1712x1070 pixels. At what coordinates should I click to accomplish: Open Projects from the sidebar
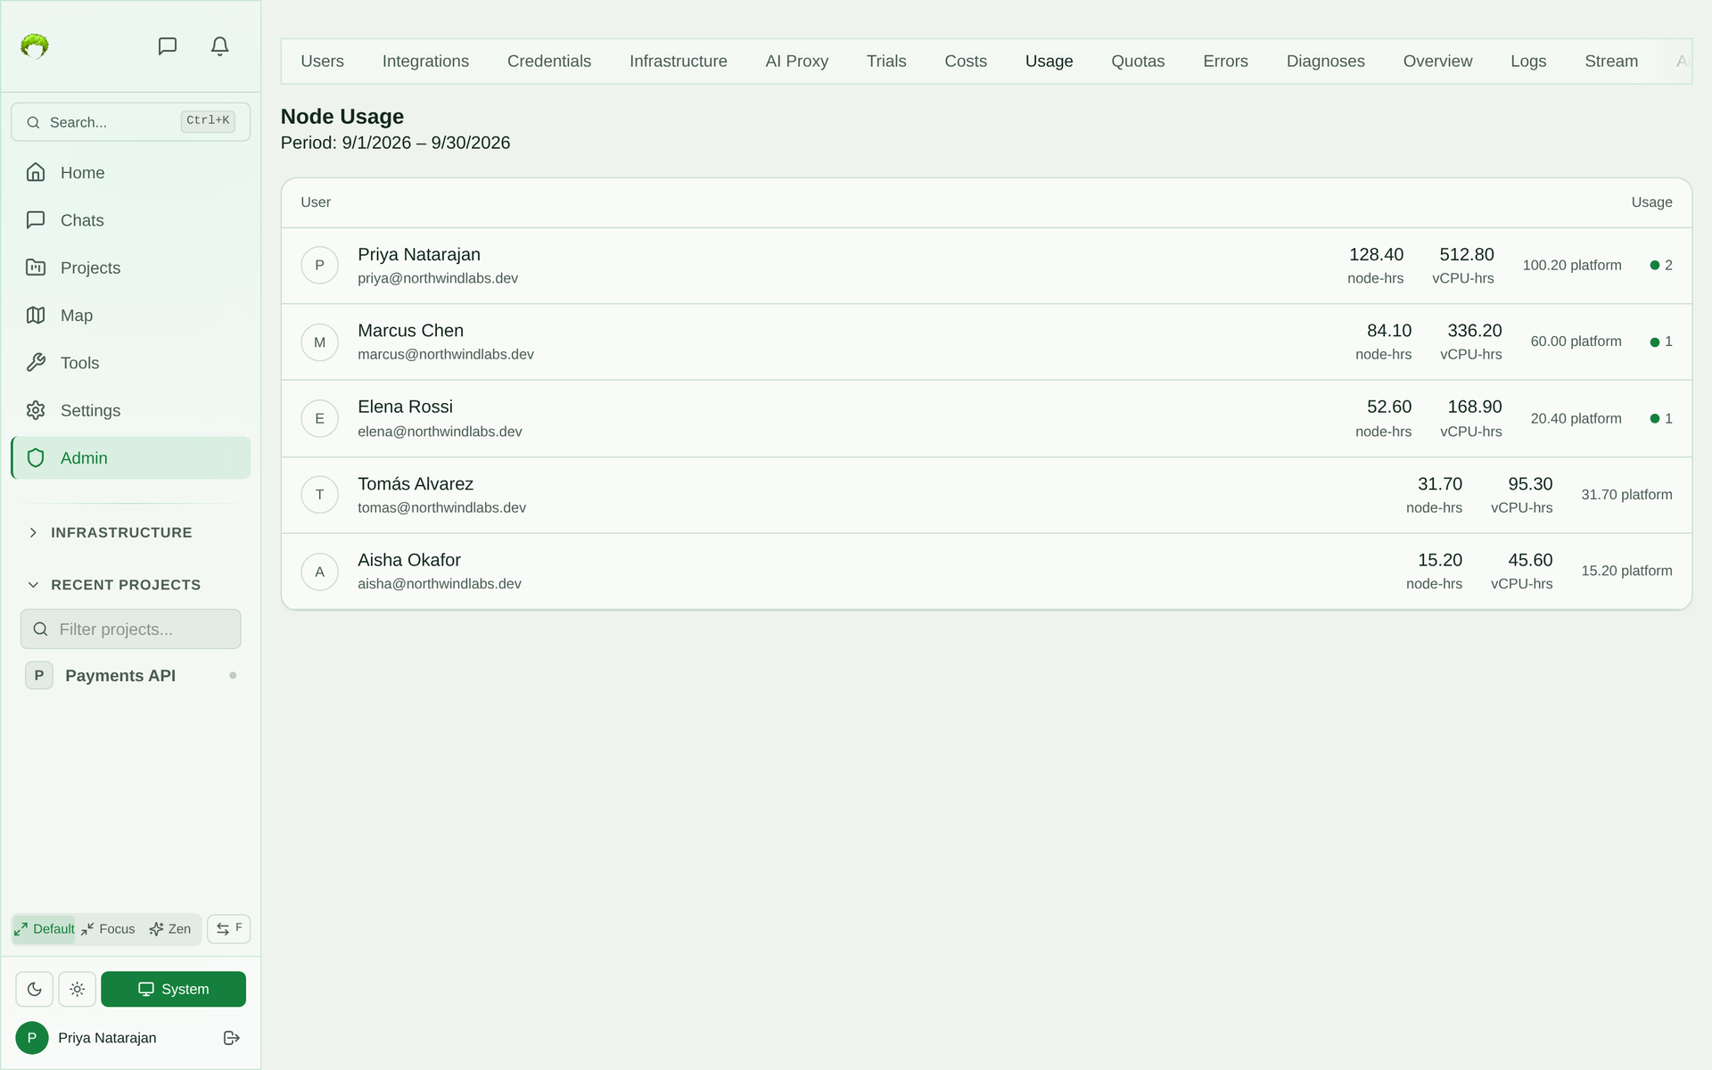tap(130, 267)
